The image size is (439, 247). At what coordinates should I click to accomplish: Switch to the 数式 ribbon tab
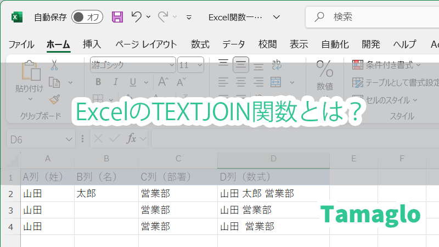pos(200,44)
